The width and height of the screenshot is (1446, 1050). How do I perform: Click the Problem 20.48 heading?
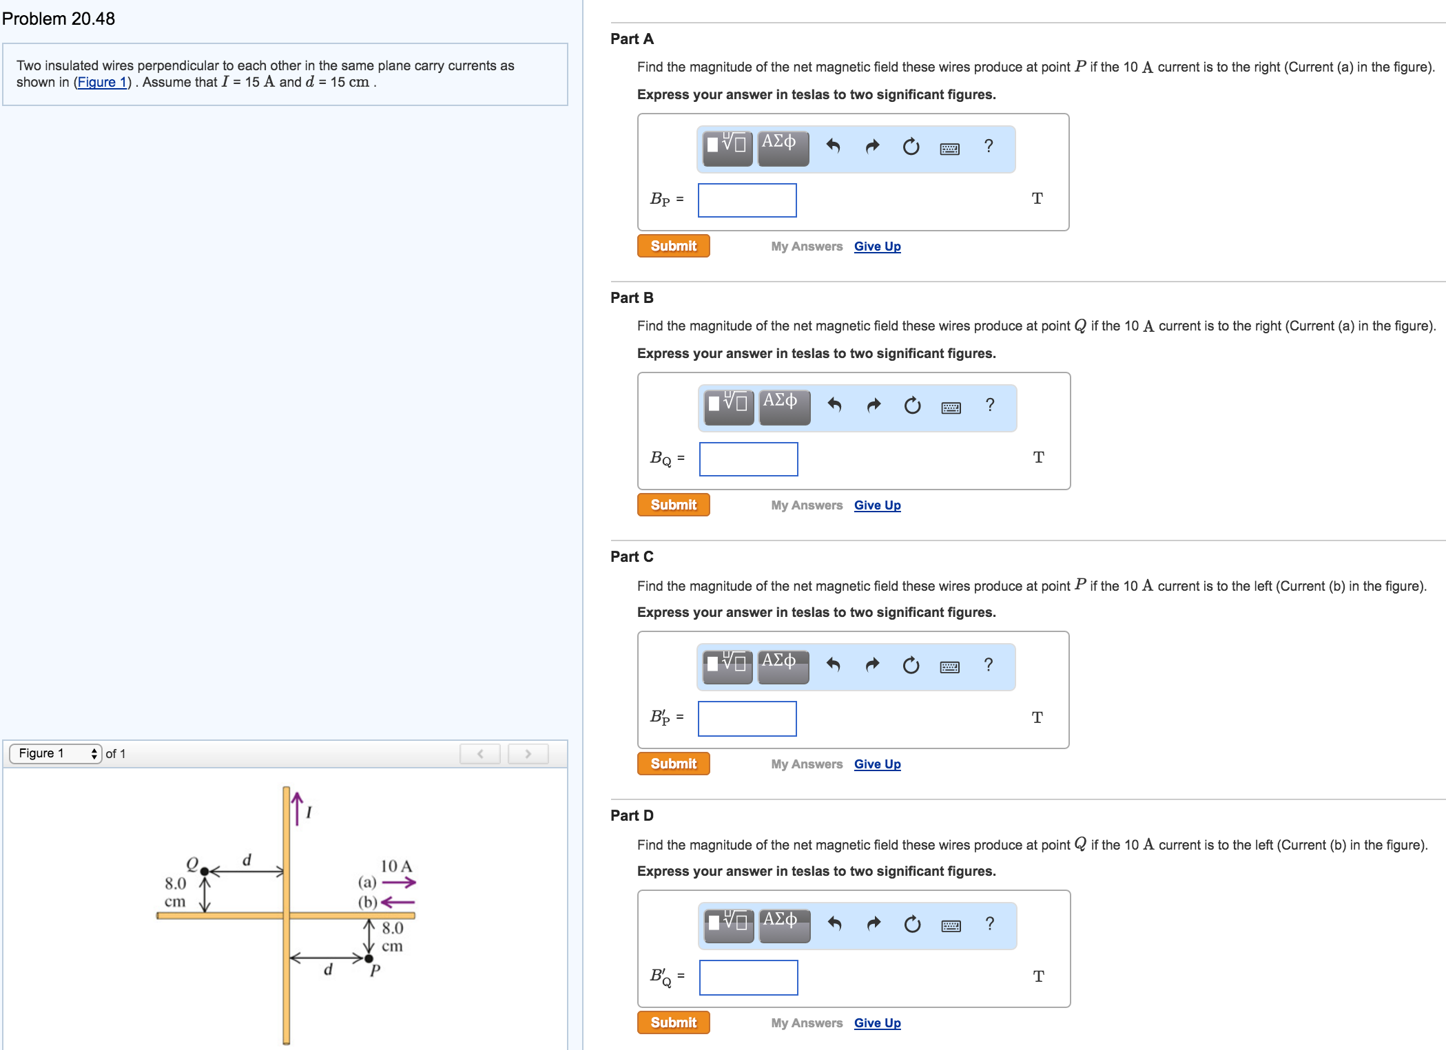click(59, 19)
